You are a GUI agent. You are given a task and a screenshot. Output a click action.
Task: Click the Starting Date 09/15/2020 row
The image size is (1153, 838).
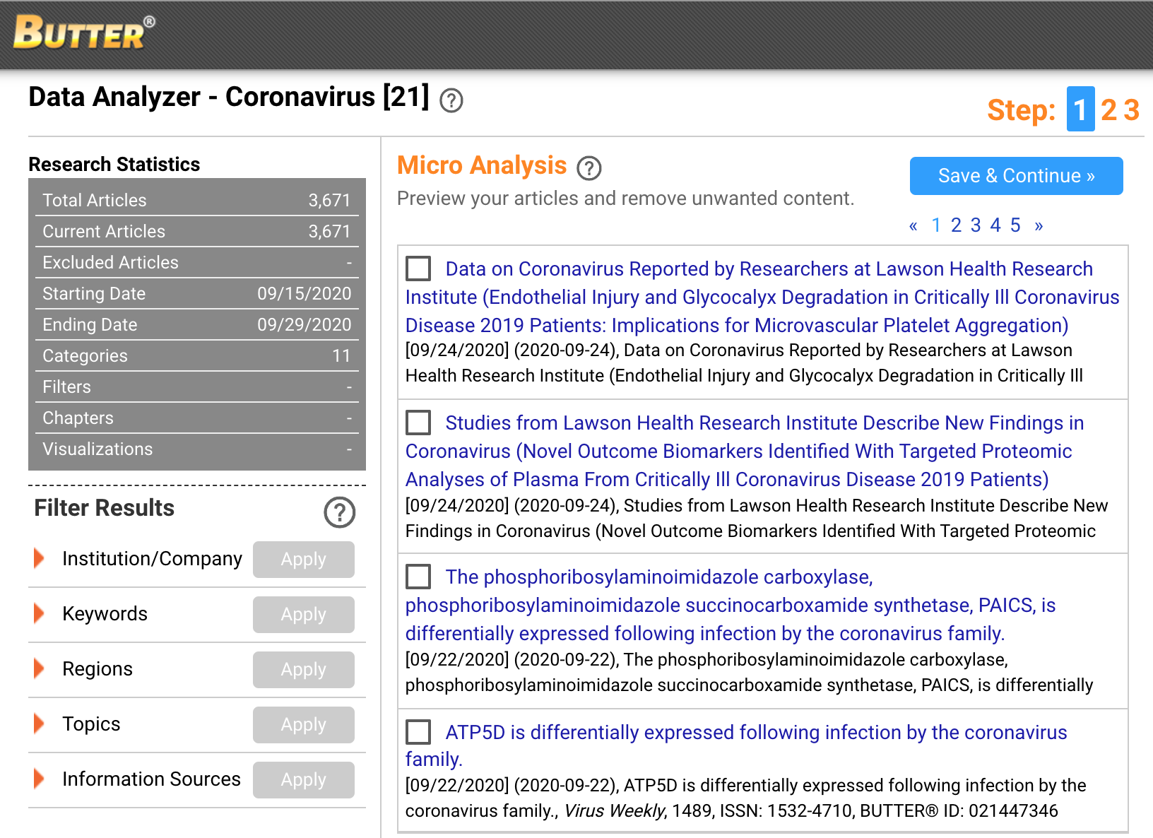(197, 293)
